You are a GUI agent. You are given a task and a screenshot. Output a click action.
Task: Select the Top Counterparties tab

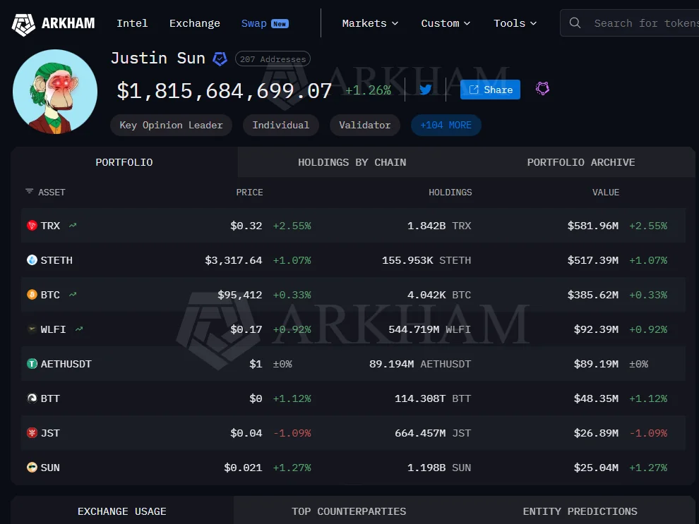(349, 511)
